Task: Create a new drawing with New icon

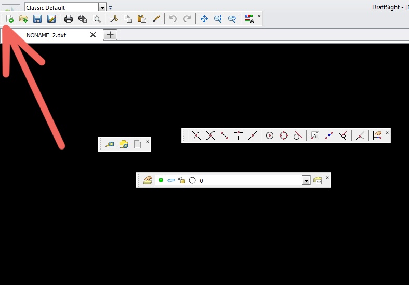Action: (10, 19)
